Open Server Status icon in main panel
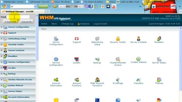The image size is (182, 102). coord(159,59)
